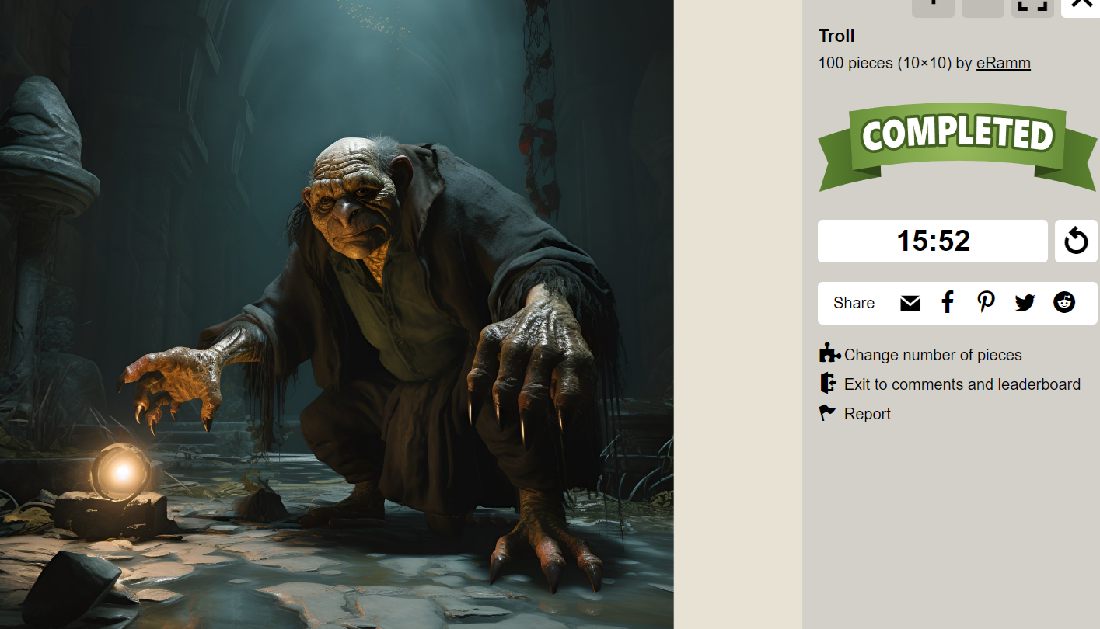Close the puzzle side panel with X
1100x629 pixels.
click(1081, 6)
